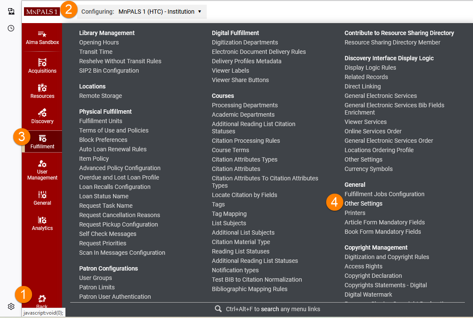The height and width of the screenshot is (318, 473).
Task: Click the Back gear icon
Action: (42, 298)
